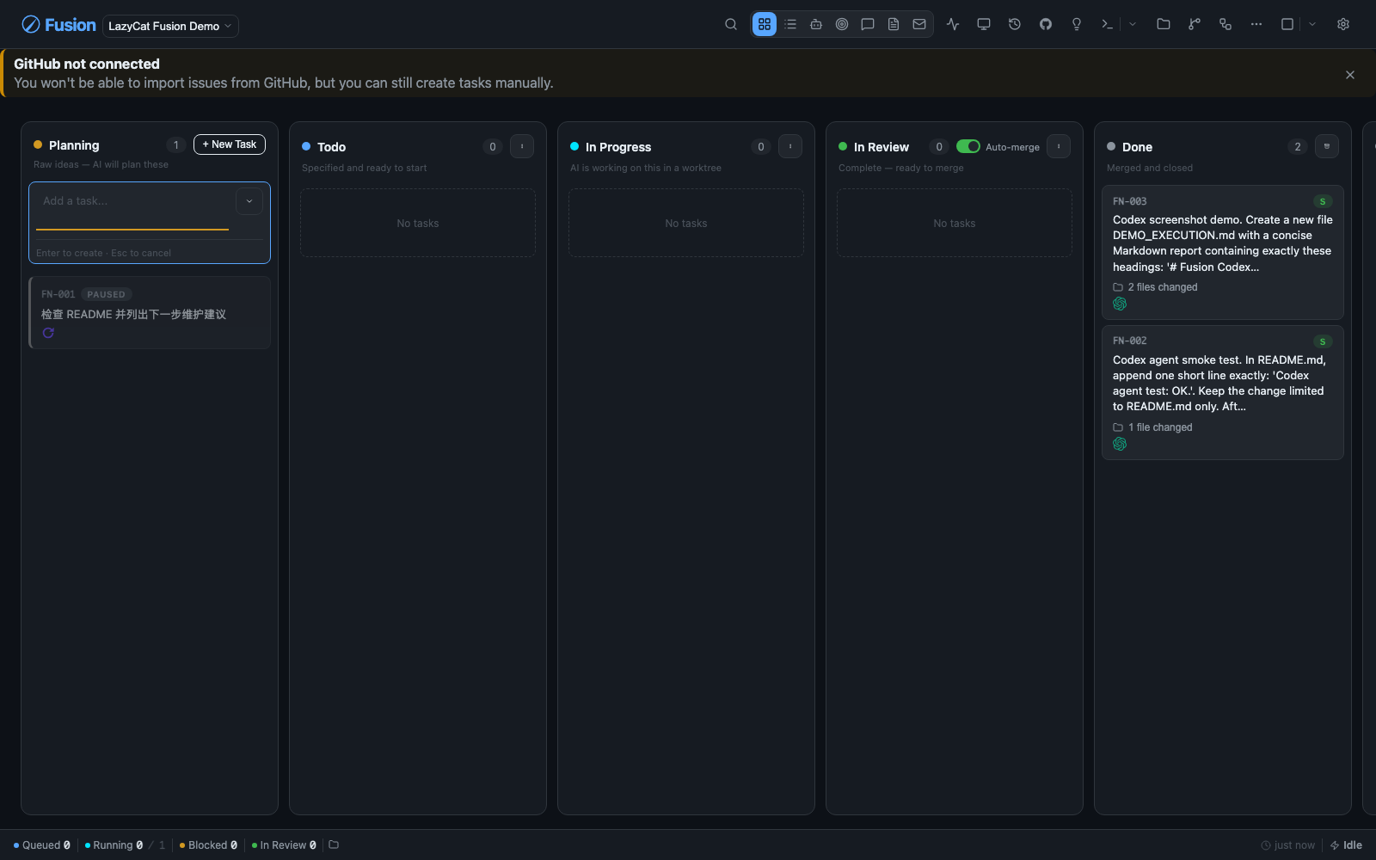Click the lightbulb ideas icon
1376x860 pixels.
tap(1077, 24)
